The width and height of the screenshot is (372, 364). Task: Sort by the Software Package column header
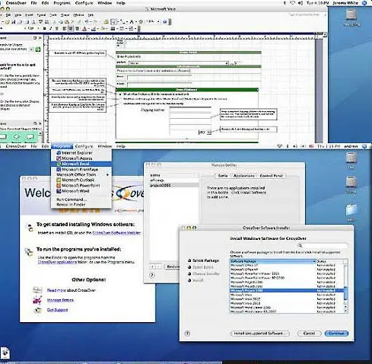coord(272,261)
